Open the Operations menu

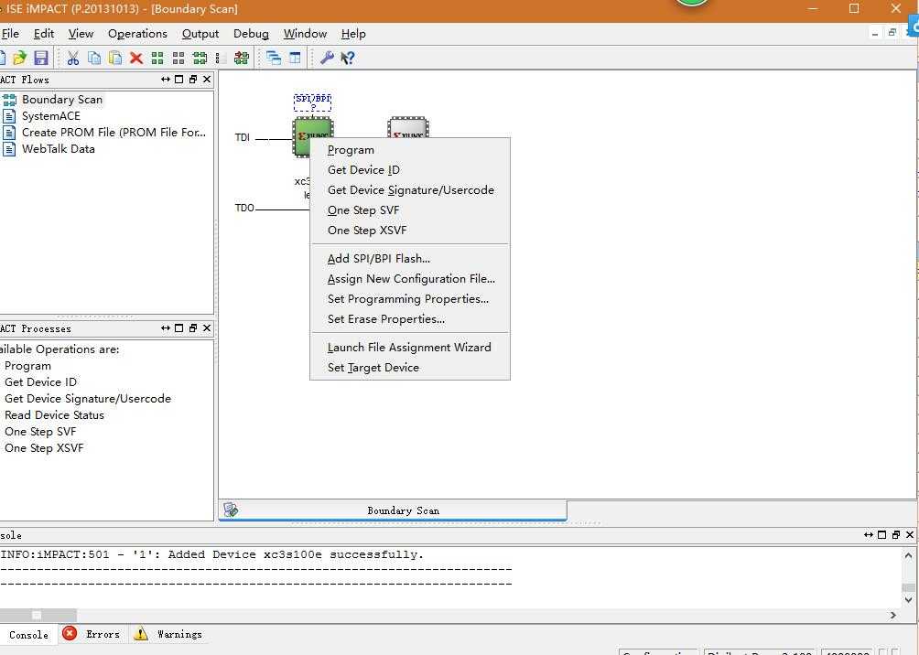click(x=137, y=34)
